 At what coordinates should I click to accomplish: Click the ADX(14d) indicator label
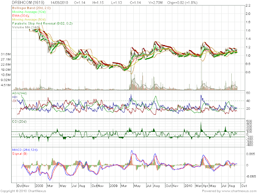[19, 93]
